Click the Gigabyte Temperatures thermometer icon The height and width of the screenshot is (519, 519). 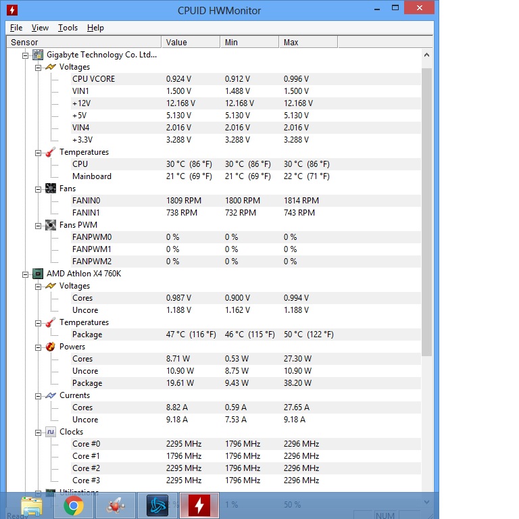tap(50, 152)
